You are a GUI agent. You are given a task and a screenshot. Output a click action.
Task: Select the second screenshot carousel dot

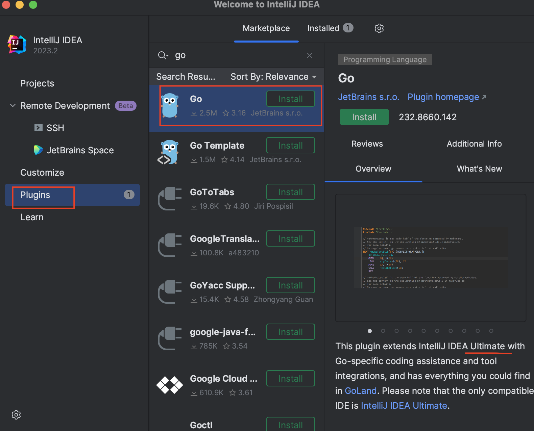point(383,331)
